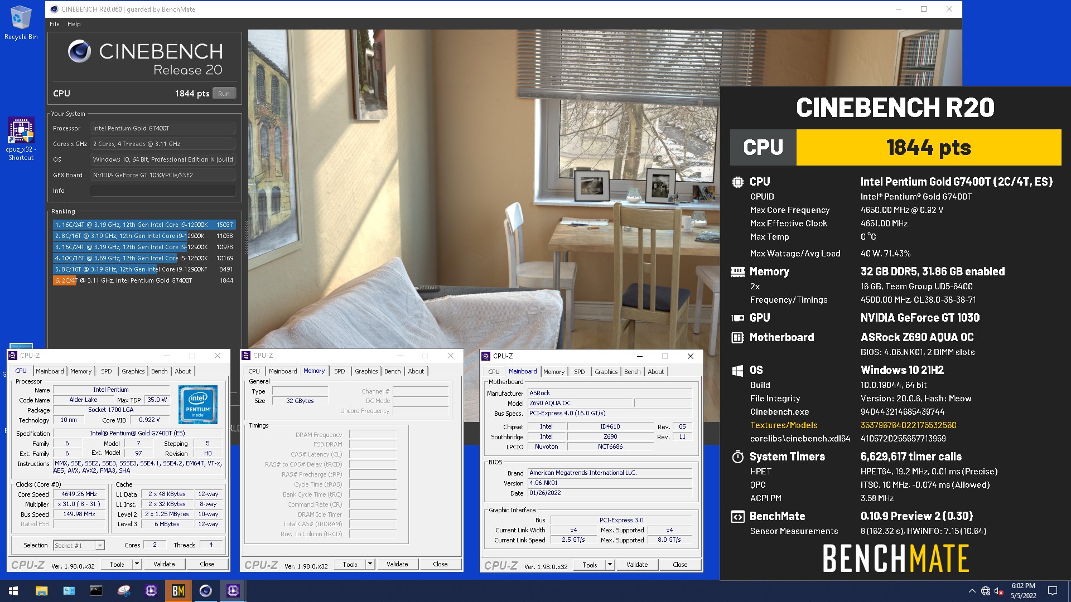The width and height of the screenshot is (1071, 602).
Task: Click the empty Info field in Cinebench
Action: pos(163,191)
